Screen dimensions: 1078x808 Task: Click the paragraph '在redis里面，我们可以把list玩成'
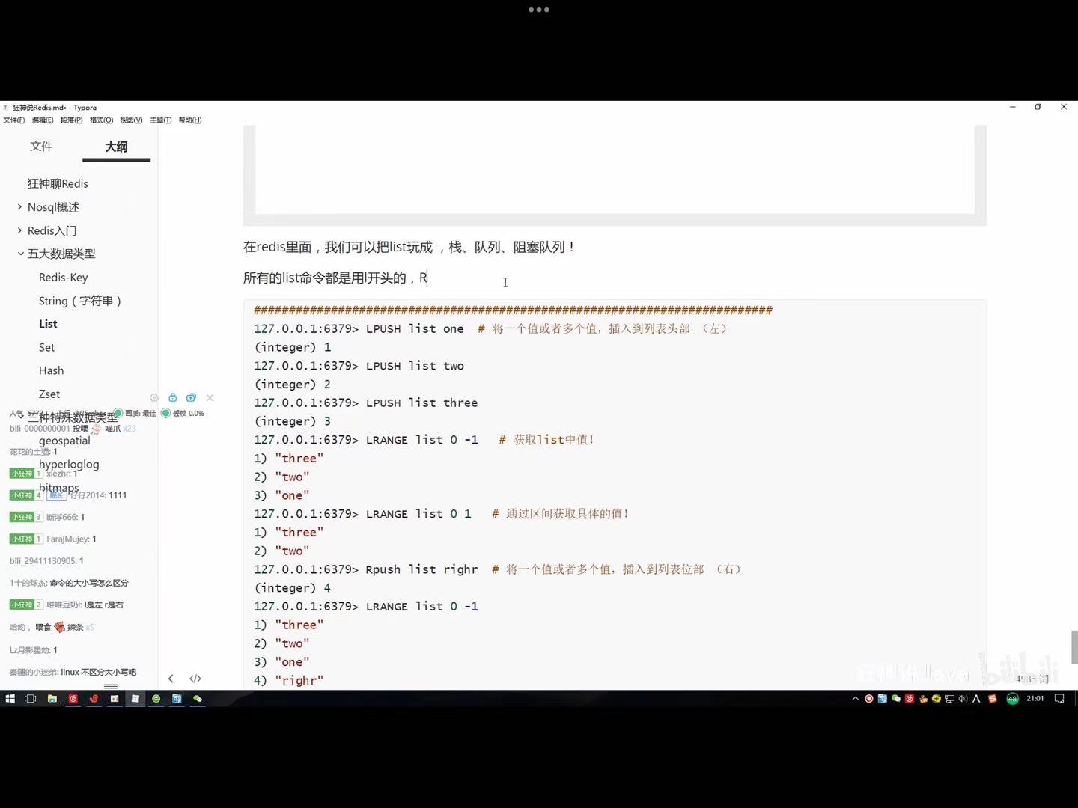pos(408,247)
